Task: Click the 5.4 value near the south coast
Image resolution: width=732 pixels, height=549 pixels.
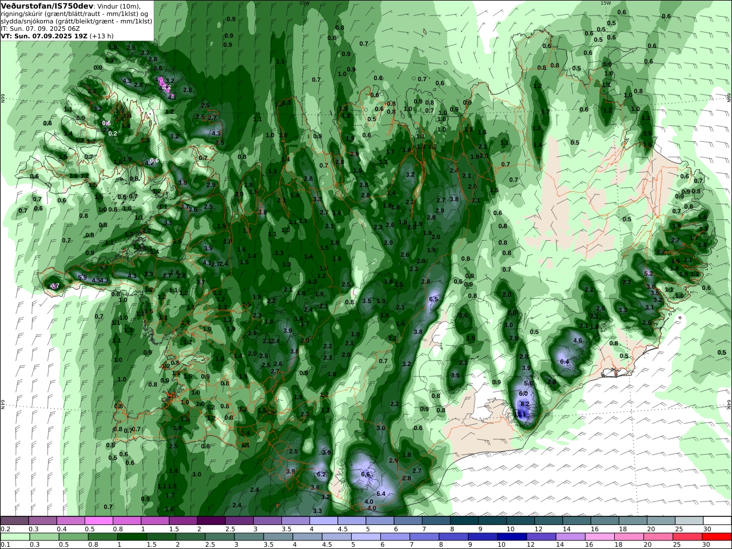Action: (381, 494)
